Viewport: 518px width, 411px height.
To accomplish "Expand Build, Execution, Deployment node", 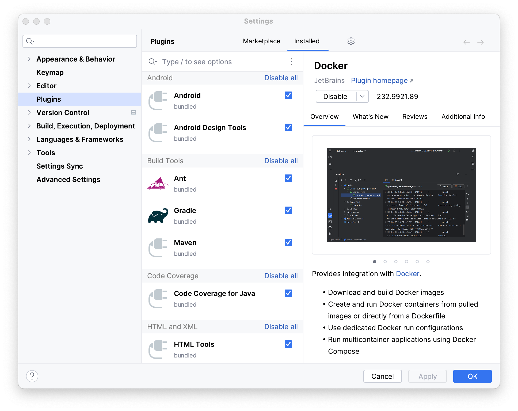I will pyautogui.click(x=29, y=126).
